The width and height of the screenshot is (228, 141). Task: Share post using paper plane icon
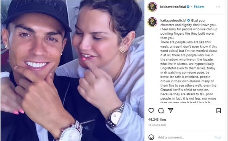click(170, 110)
